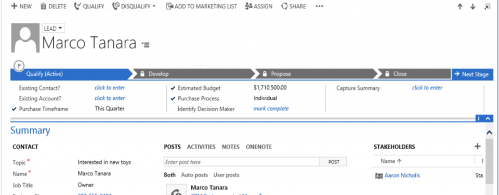The height and width of the screenshot is (195, 499).
Task: Click the lead contact photo placeholder
Action: 25,37
